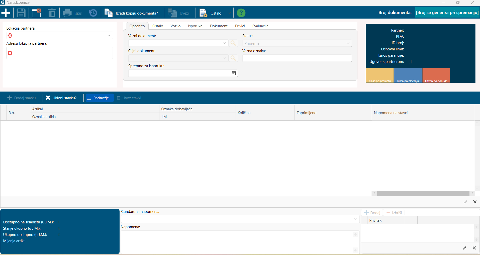Viewport: 480px width, 255px height.
Task: Expand Lokacija partnera dropdown
Action: pos(109,36)
